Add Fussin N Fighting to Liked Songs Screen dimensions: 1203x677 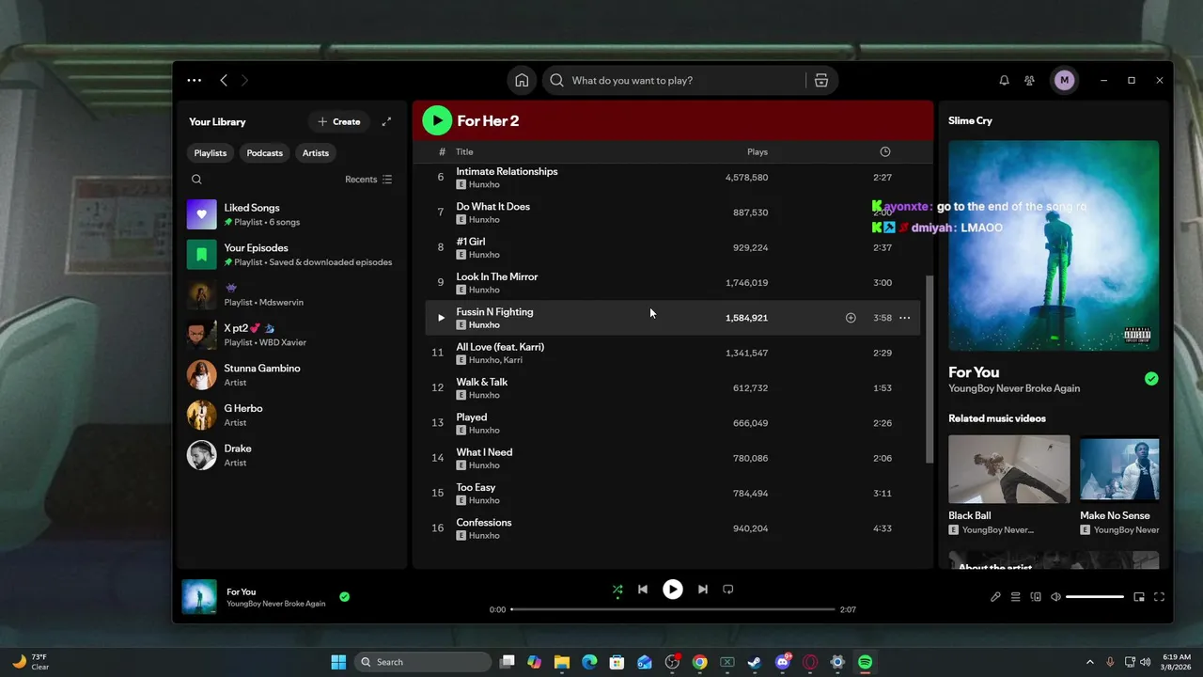click(851, 318)
